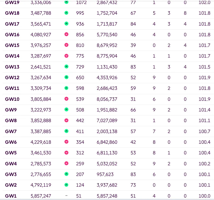Select the GW10 row label

coord(12,99)
